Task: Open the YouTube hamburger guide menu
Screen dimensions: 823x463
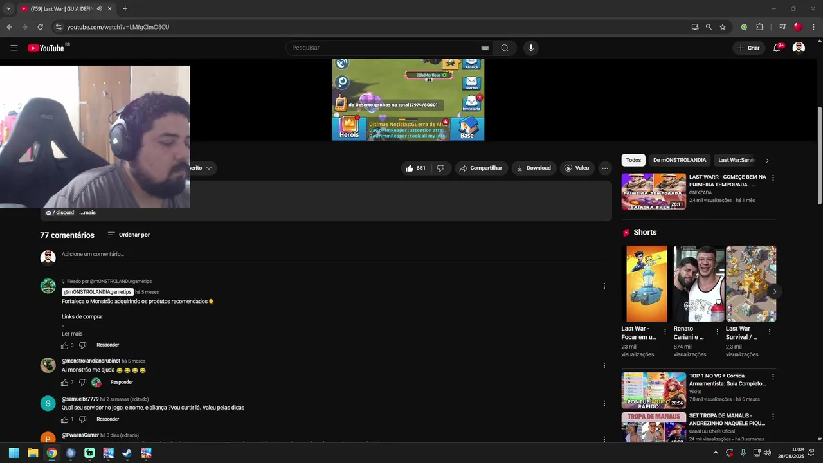Action: (14, 48)
